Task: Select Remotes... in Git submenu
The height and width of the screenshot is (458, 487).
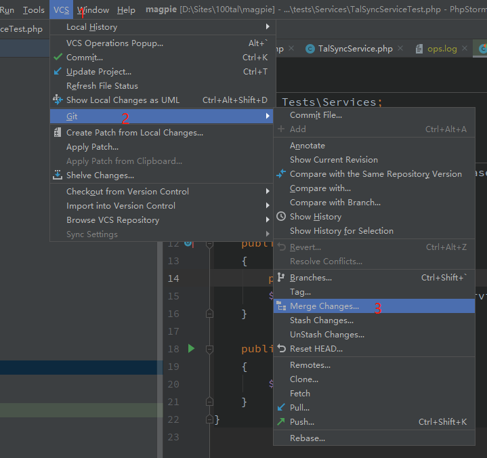Action: click(x=375, y=365)
